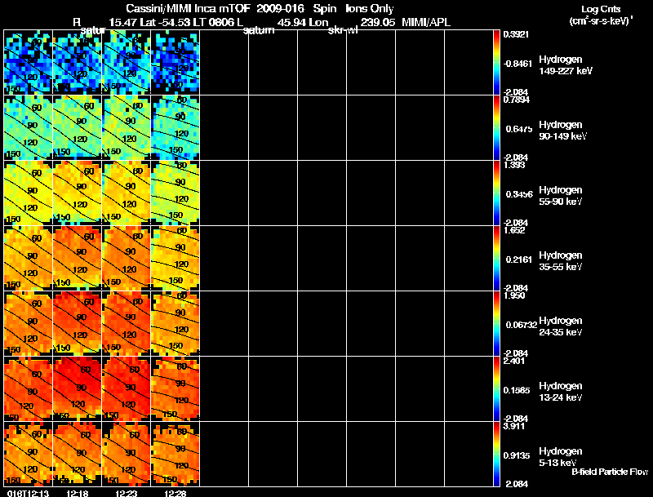Click the colorbar midpoint value '0.2161'
The height and width of the screenshot is (497, 653).
(519, 260)
